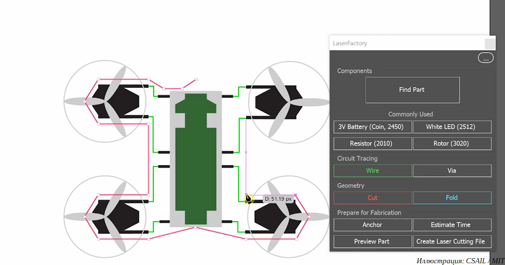Select the green circuit board in the center
Viewport: 505px width, 265px height.
(196, 159)
